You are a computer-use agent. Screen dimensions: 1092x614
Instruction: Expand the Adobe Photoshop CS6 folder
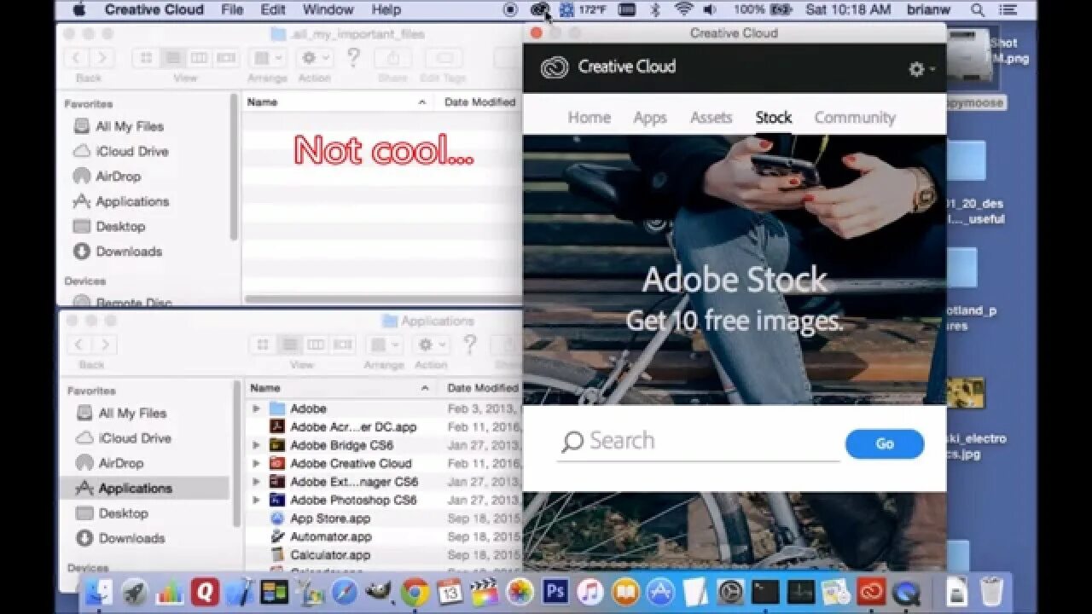[256, 500]
